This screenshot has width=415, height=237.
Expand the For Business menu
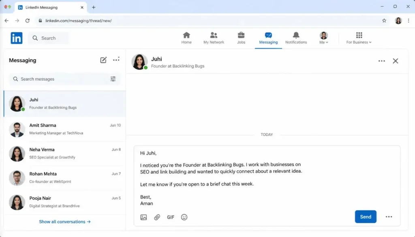click(359, 38)
